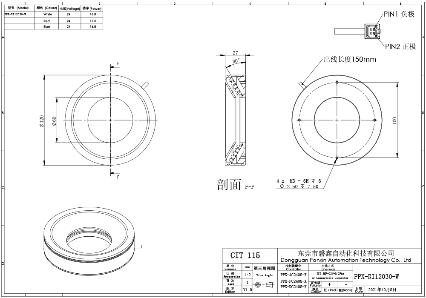
Task: Click the 出线长度150mm cable length note
Action: (x=350, y=60)
